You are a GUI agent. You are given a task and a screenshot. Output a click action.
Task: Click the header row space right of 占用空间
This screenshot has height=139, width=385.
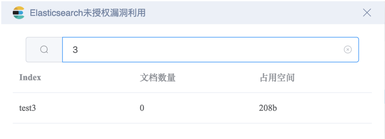pyautogui.click(x=333, y=78)
